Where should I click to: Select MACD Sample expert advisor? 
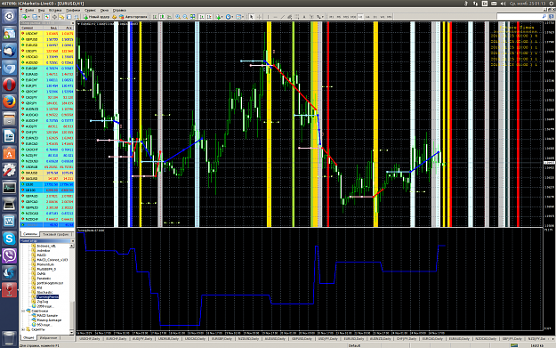47,315
